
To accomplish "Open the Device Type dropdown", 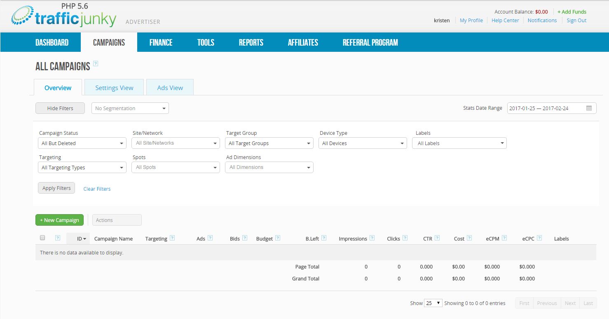I will pyautogui.click(x=363, y=143).
